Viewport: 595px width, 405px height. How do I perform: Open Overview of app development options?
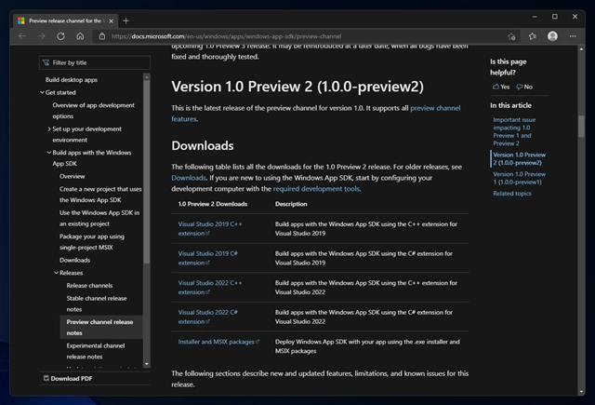[x=93, y=111]
